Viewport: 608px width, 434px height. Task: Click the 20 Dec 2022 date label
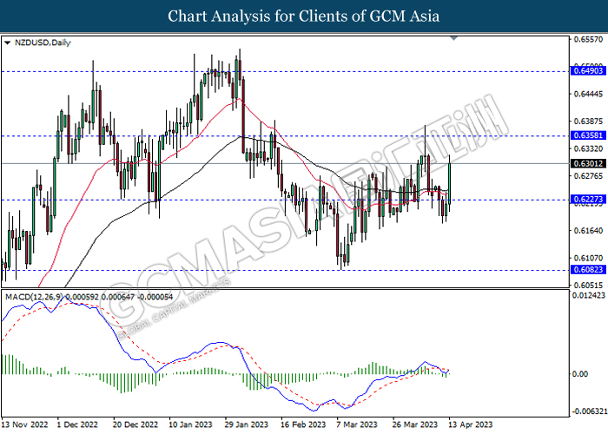point(135,424)
